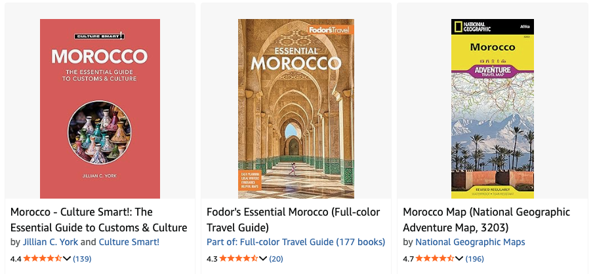Image resolution: width=593 pixels, height=274 pixels.
Task: Open the Morocco Culture Smart book cover
Action: 100,108
